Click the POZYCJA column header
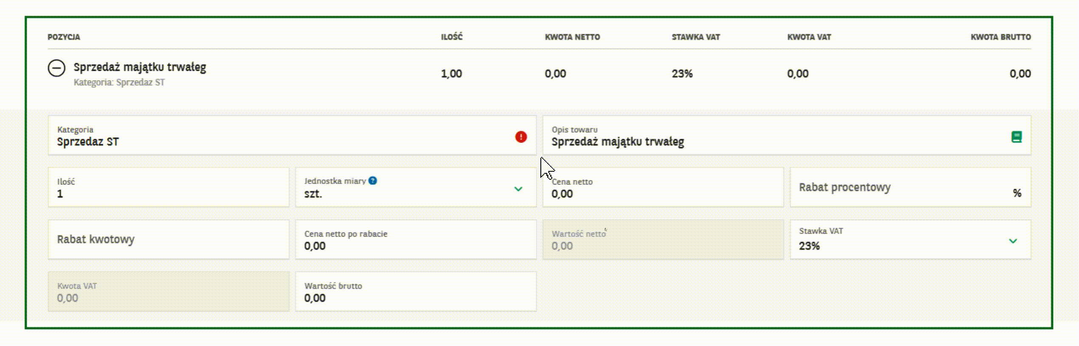The image size is (1079, 346). pyautogui.click(x=64, y=37)
